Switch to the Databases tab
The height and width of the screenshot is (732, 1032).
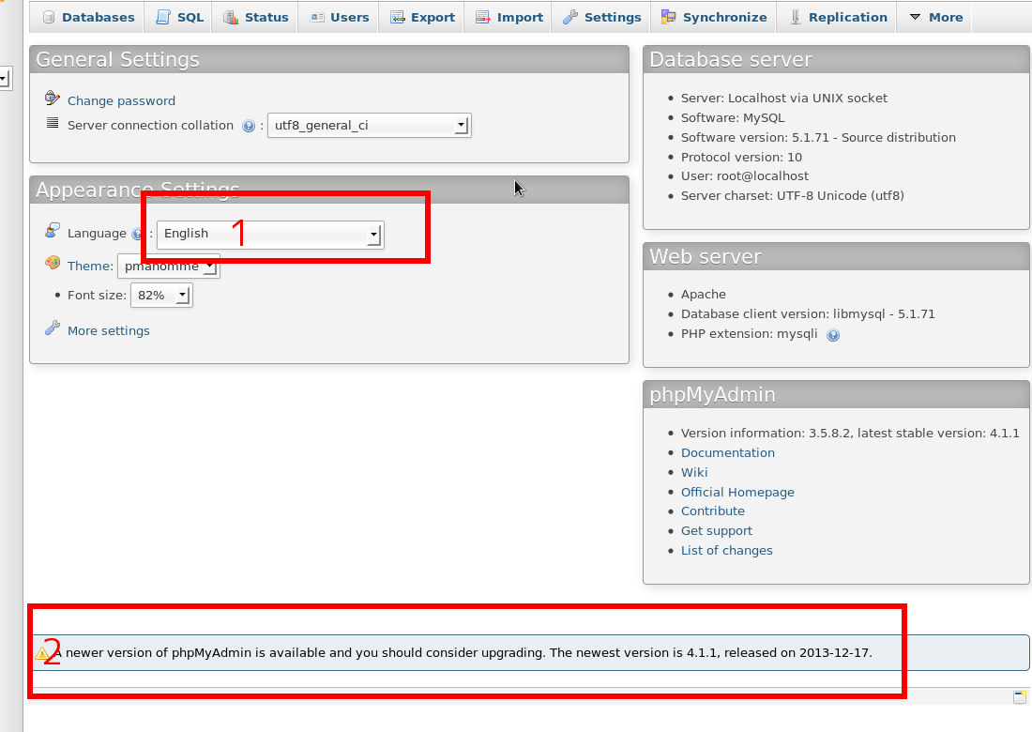88,17
